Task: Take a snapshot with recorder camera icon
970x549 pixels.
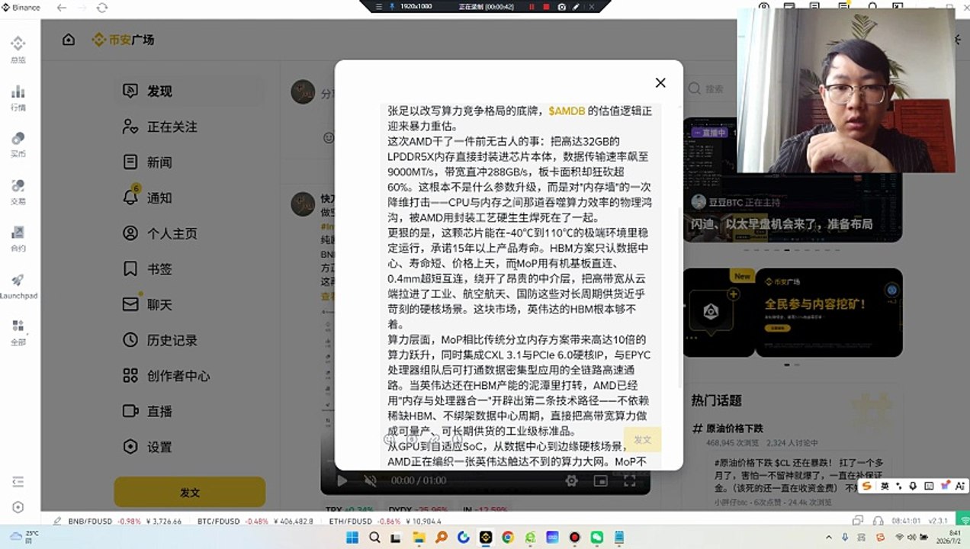Action: point(562,6)
